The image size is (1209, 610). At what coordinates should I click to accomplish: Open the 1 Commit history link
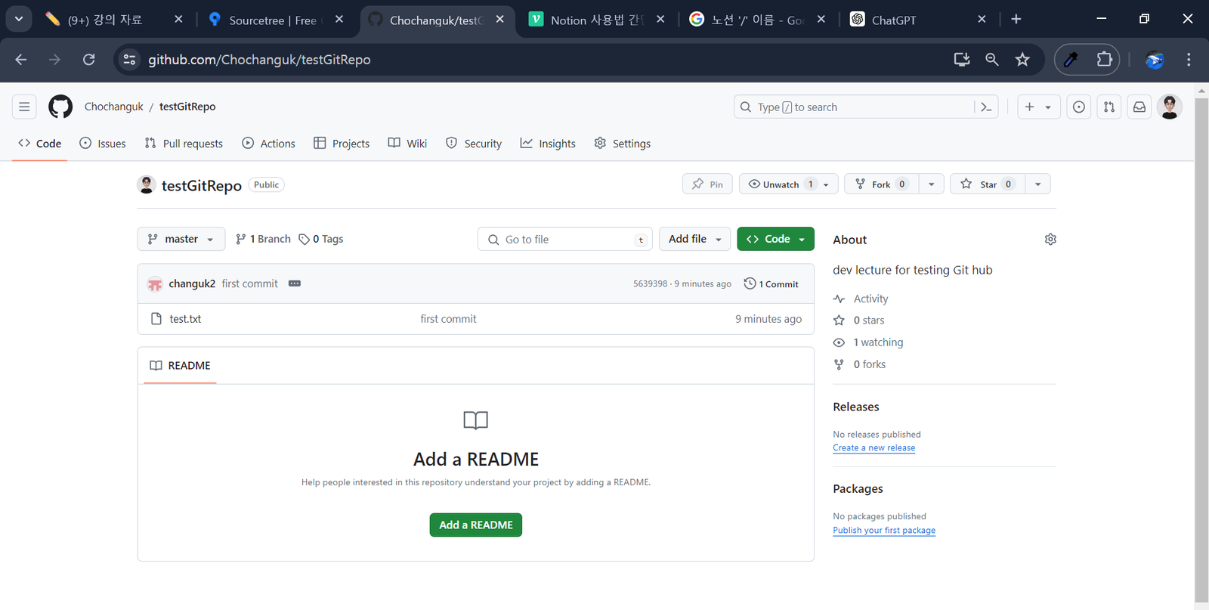point(771,283)
